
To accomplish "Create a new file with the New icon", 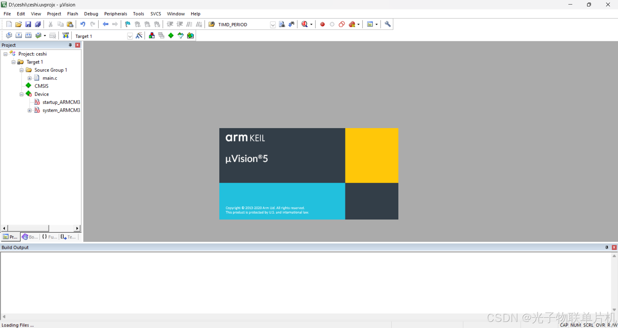I will pos(9,24).
